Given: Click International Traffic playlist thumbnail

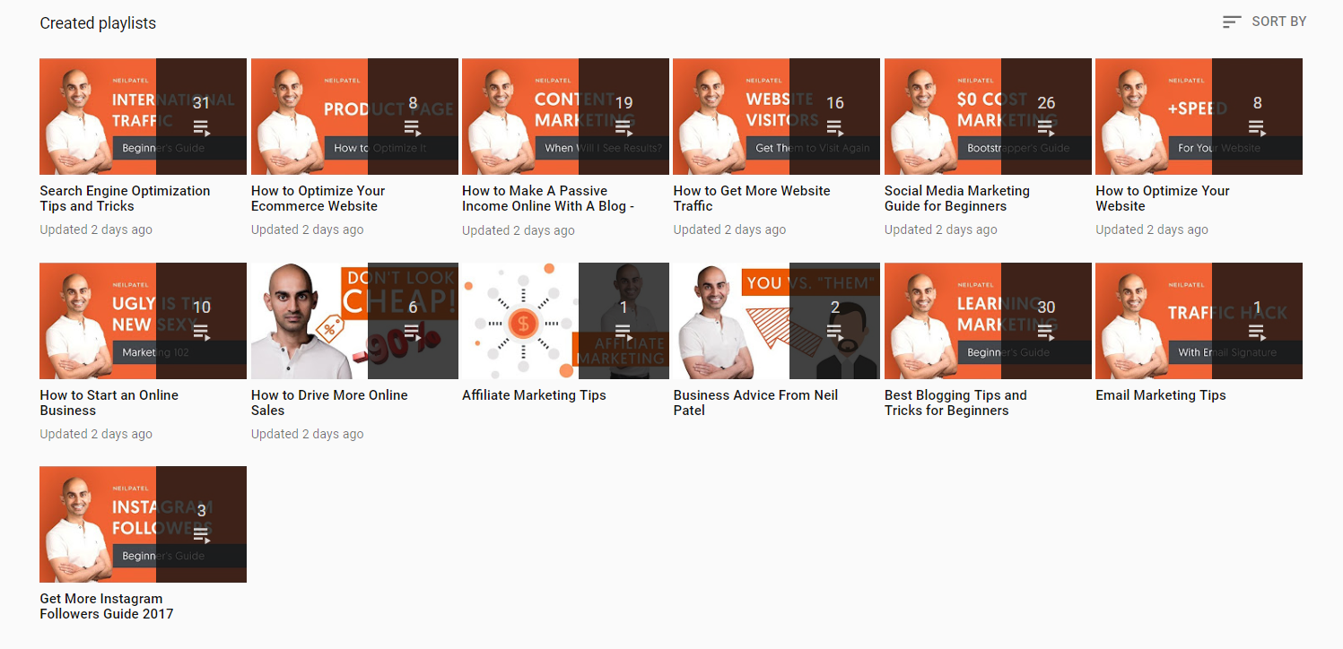Looking at the screenshot, I should 143,117.
